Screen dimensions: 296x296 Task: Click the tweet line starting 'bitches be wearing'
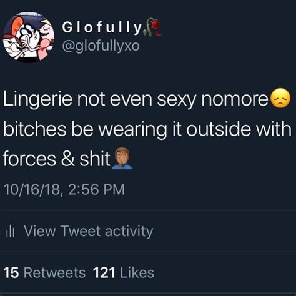tap(147, 129)
